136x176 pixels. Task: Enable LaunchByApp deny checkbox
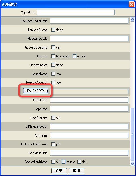click(53, 30)
